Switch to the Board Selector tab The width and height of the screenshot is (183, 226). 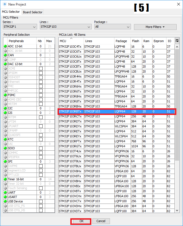(x=33, y=12)
